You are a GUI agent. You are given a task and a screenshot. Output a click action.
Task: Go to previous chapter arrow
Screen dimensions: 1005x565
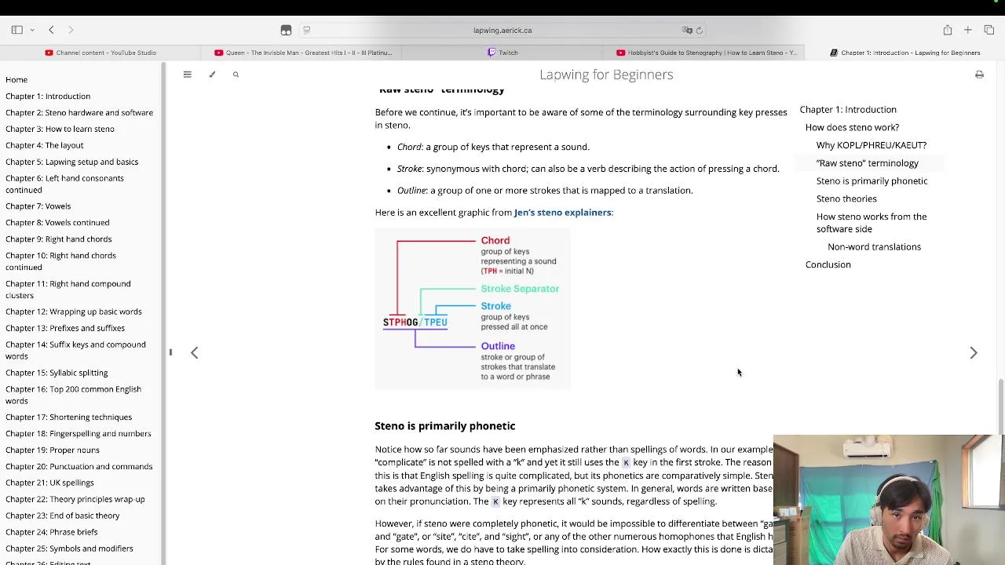tap(195, 353)
